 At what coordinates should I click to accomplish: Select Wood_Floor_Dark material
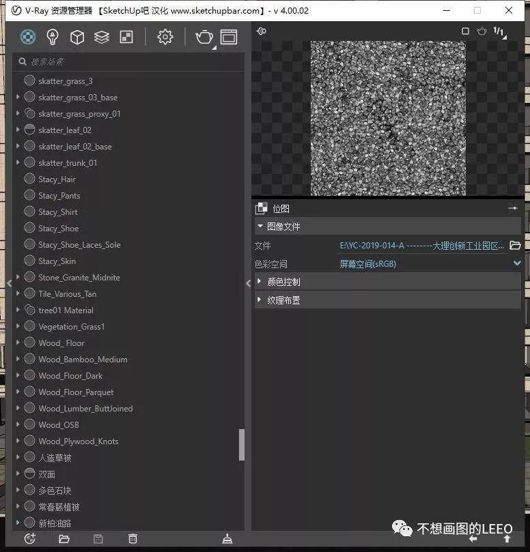pyautogui.click(x=70, y=376)
